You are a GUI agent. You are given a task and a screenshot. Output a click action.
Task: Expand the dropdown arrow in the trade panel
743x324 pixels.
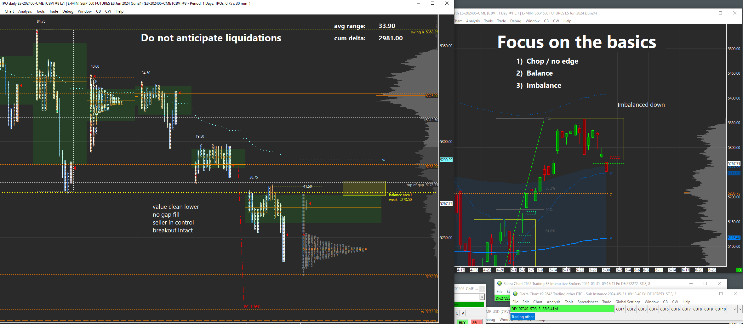point(482,297)
